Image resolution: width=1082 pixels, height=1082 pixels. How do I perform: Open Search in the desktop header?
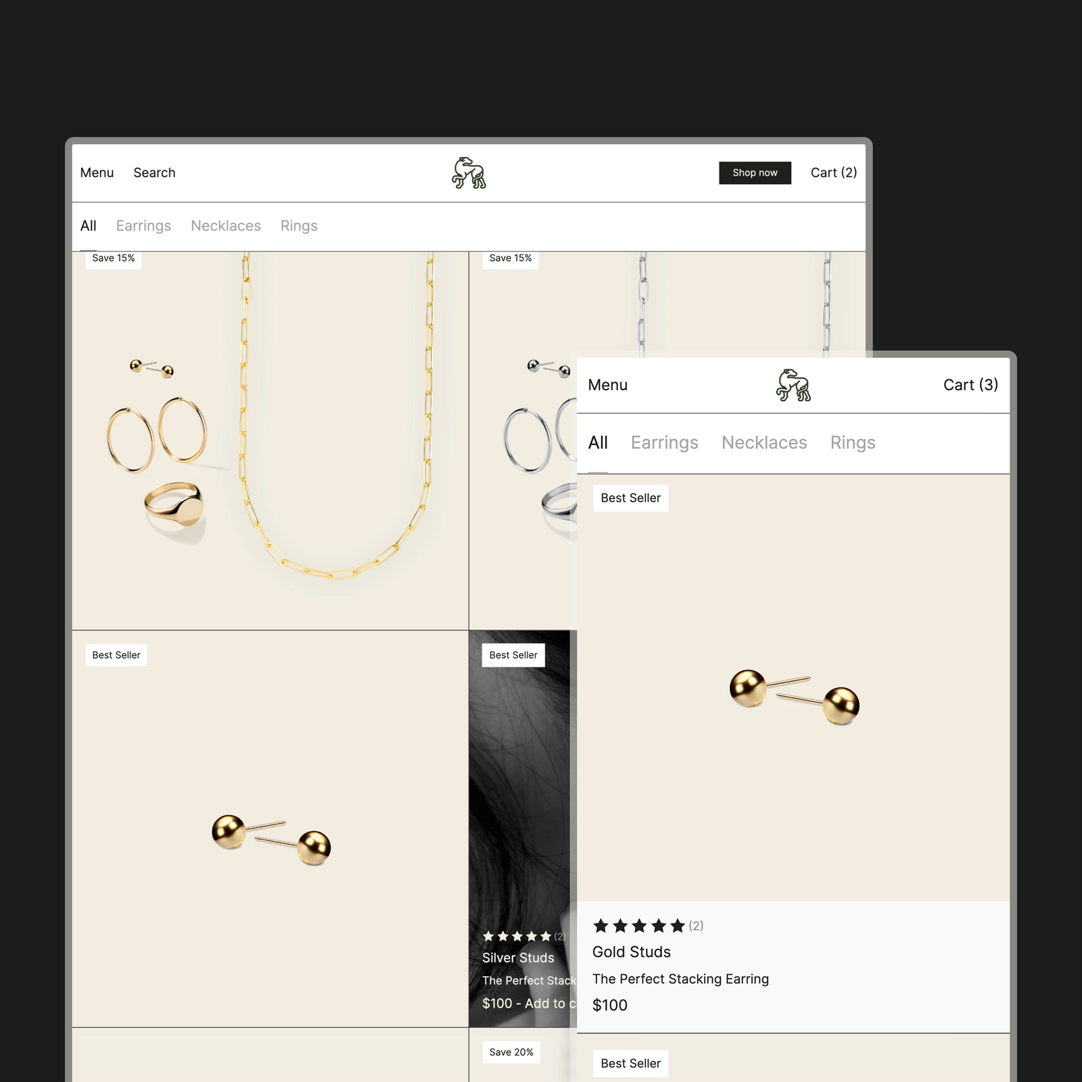(154, 172)
